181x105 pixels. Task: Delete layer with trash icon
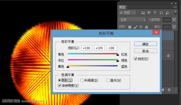pyautogui.click(x=169, y=90)
